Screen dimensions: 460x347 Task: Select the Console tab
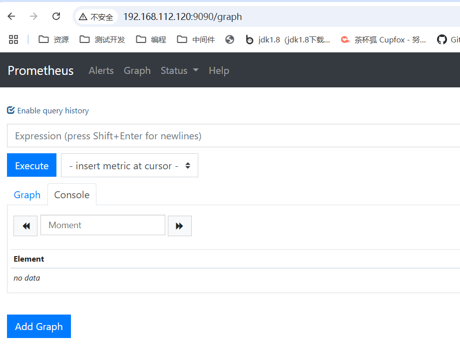72,195
